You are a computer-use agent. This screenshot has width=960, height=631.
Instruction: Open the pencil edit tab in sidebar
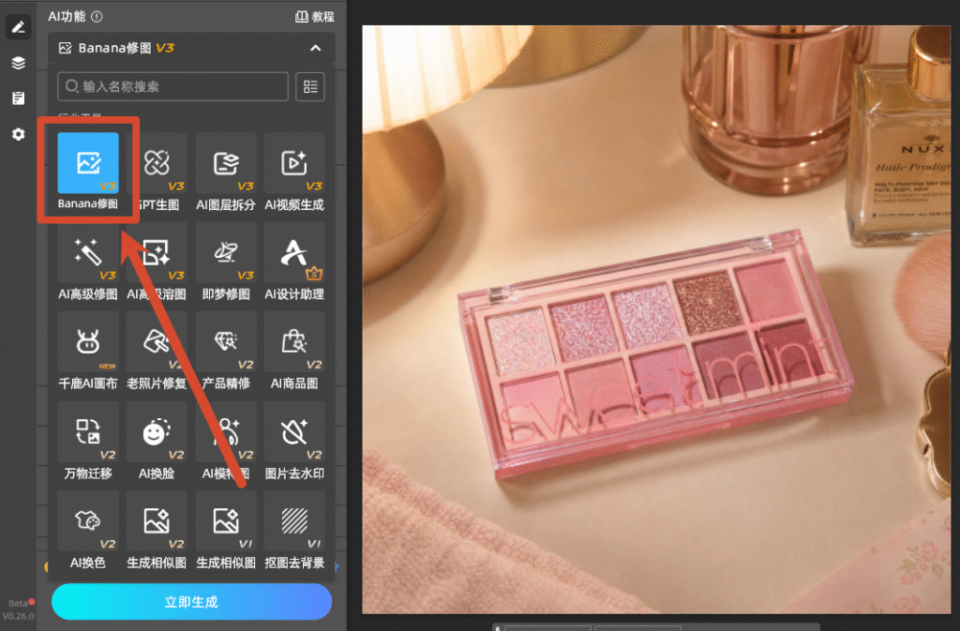pyautogui.click(x=19, y=27)
